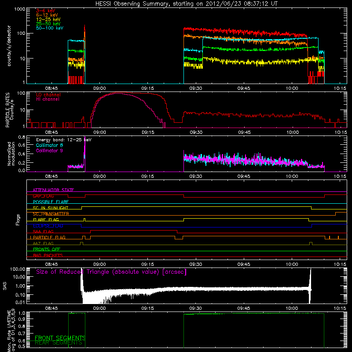Click the vertical Flags axis title
Viewport: 352px width, 352px height.
[x=18, y=220]
